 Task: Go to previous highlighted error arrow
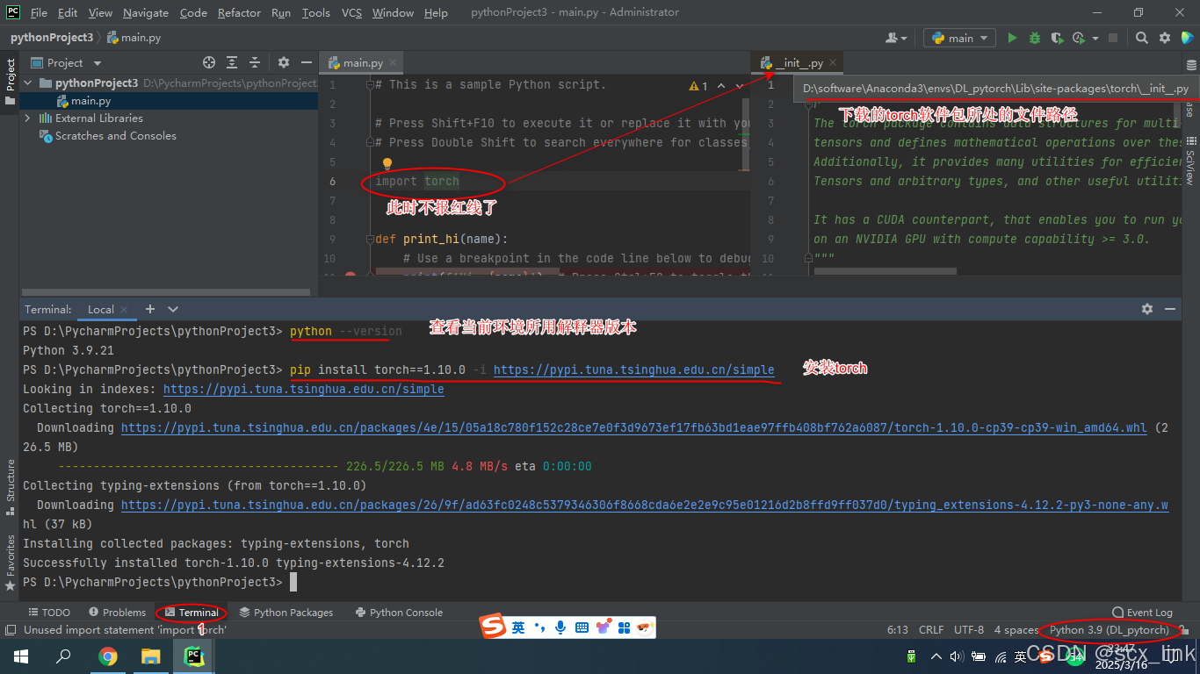[721, 86]
